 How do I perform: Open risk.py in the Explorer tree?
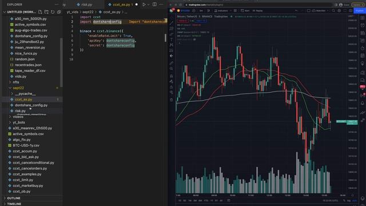20,111
